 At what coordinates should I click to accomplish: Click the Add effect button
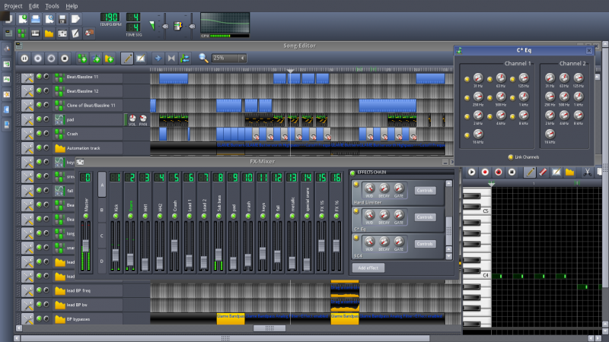[x=369, y=268]
